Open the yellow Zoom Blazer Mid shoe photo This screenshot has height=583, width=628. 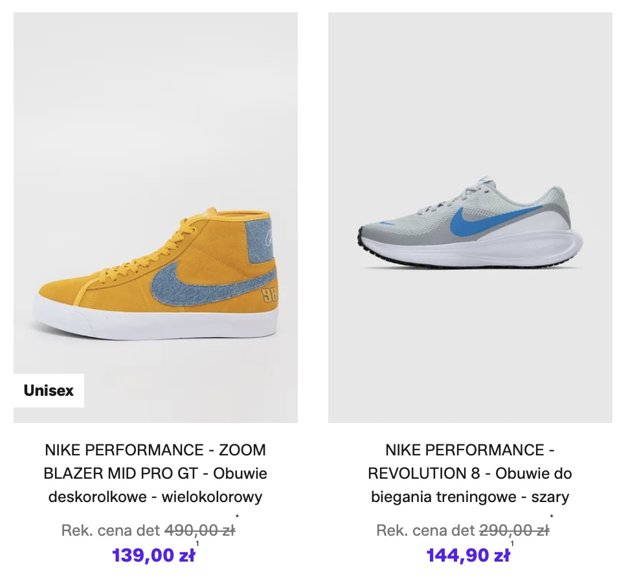155,194
